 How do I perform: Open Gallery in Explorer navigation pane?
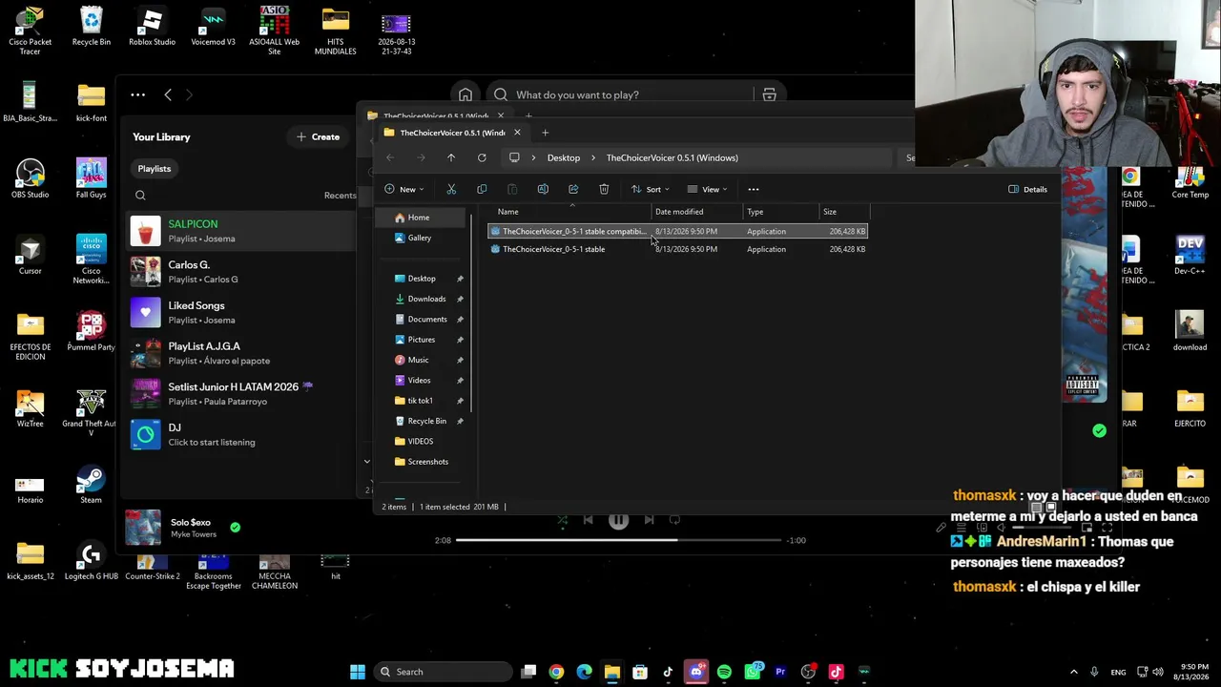tap(420, 238)
